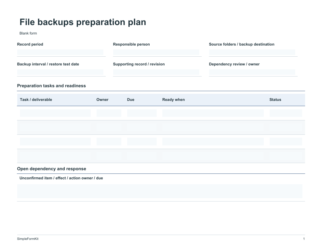Click the 'Record period' label
This screenshot has width=322, height=249.
tap(30, 44)
